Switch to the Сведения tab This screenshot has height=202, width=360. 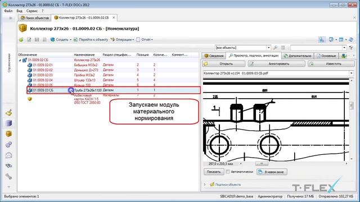click(x=214, y=56)
